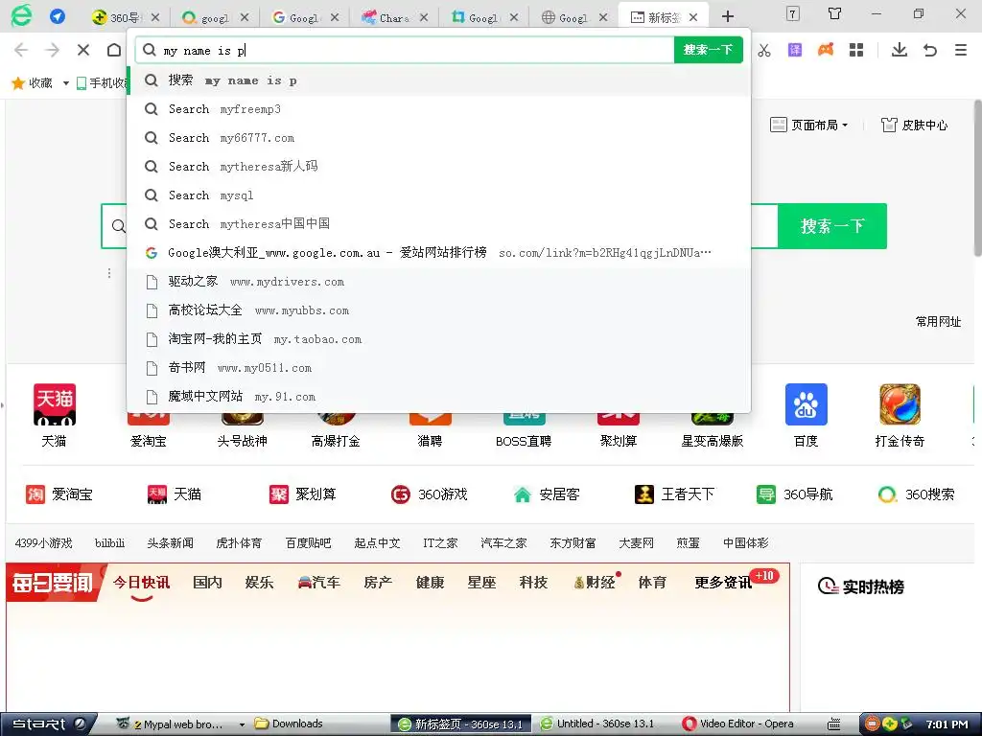
Task: Select suggestion Search mysql
Action: (x=438, y=195)
